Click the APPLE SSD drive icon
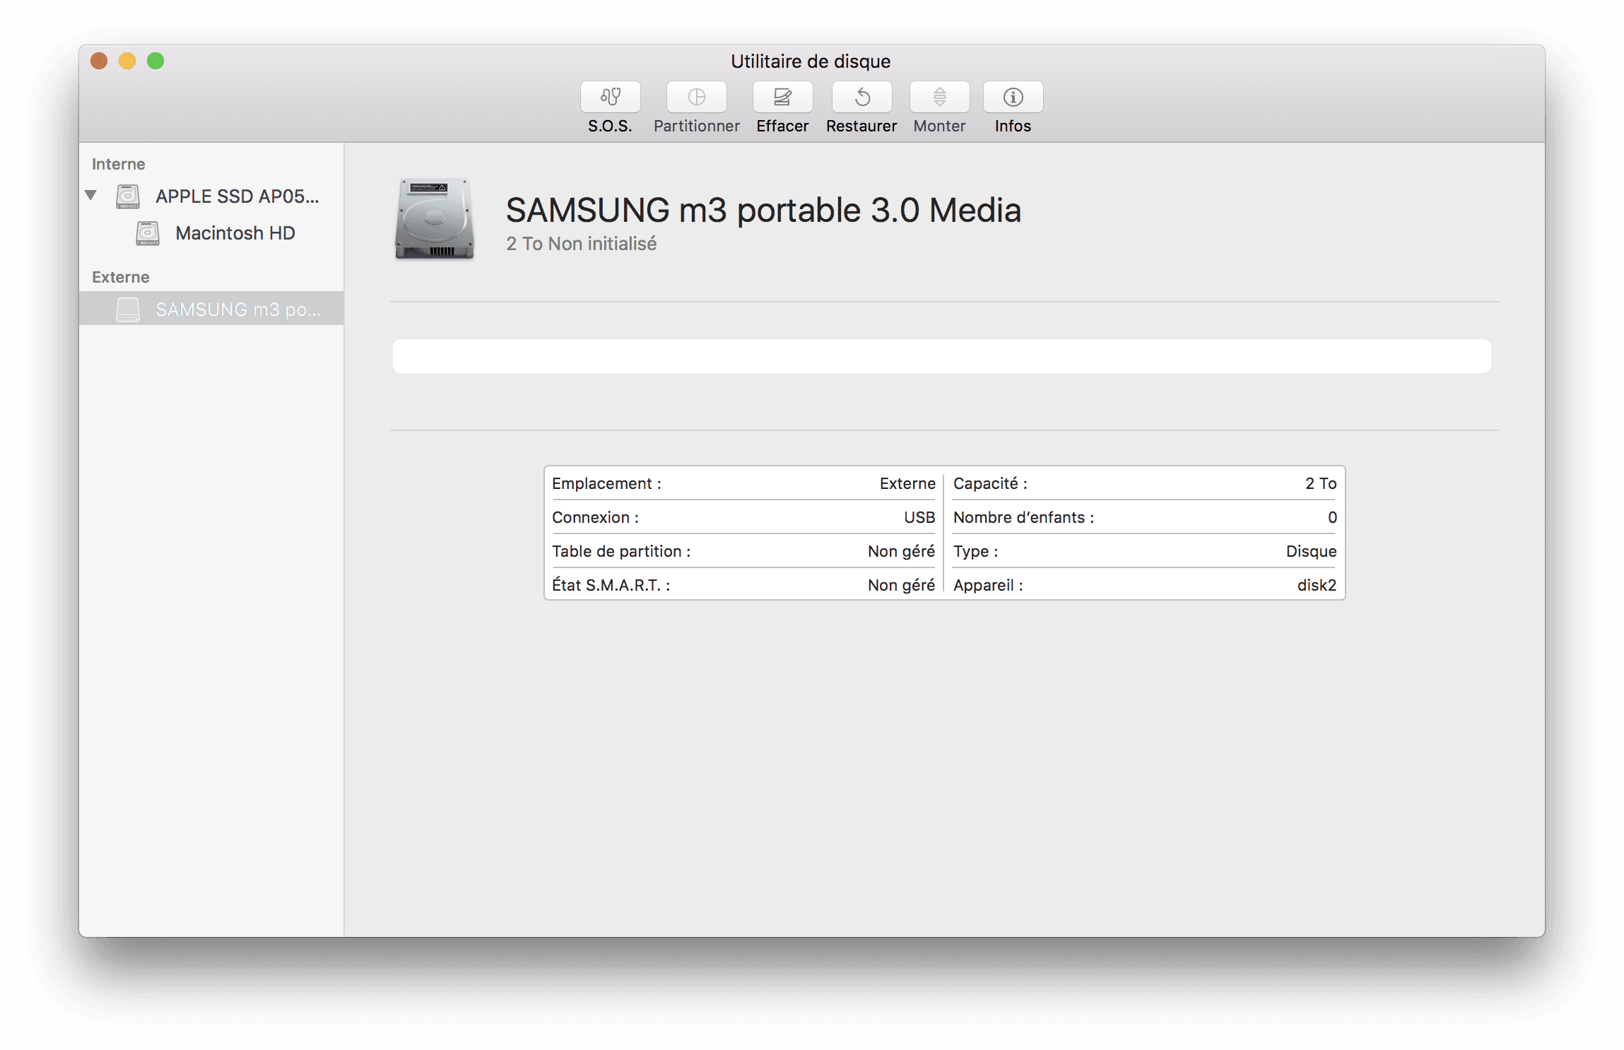 point(128,196)
